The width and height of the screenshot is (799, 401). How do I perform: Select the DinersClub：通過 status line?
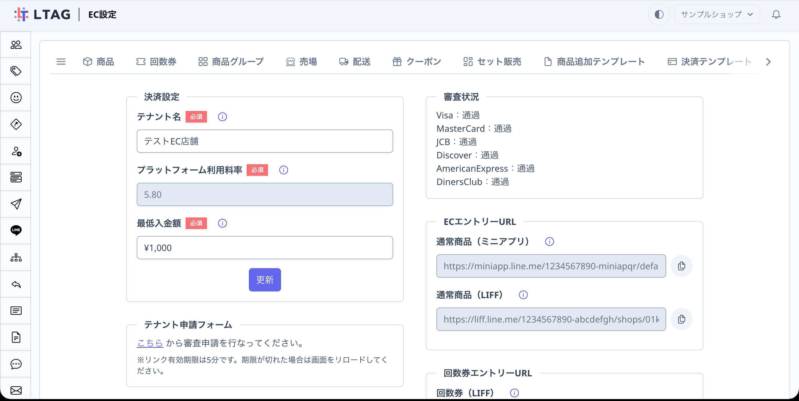(x=472, y=182)
